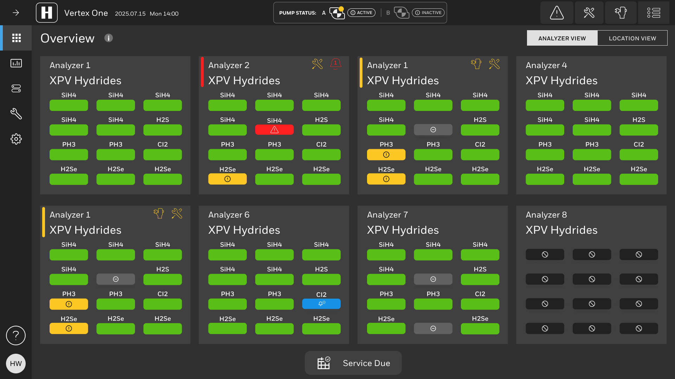Click the alarm bell on Analyzer 2
675x379 pixels.
(335, 64)
